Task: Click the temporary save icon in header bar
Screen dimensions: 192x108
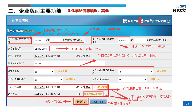Action: pos(125,21)
